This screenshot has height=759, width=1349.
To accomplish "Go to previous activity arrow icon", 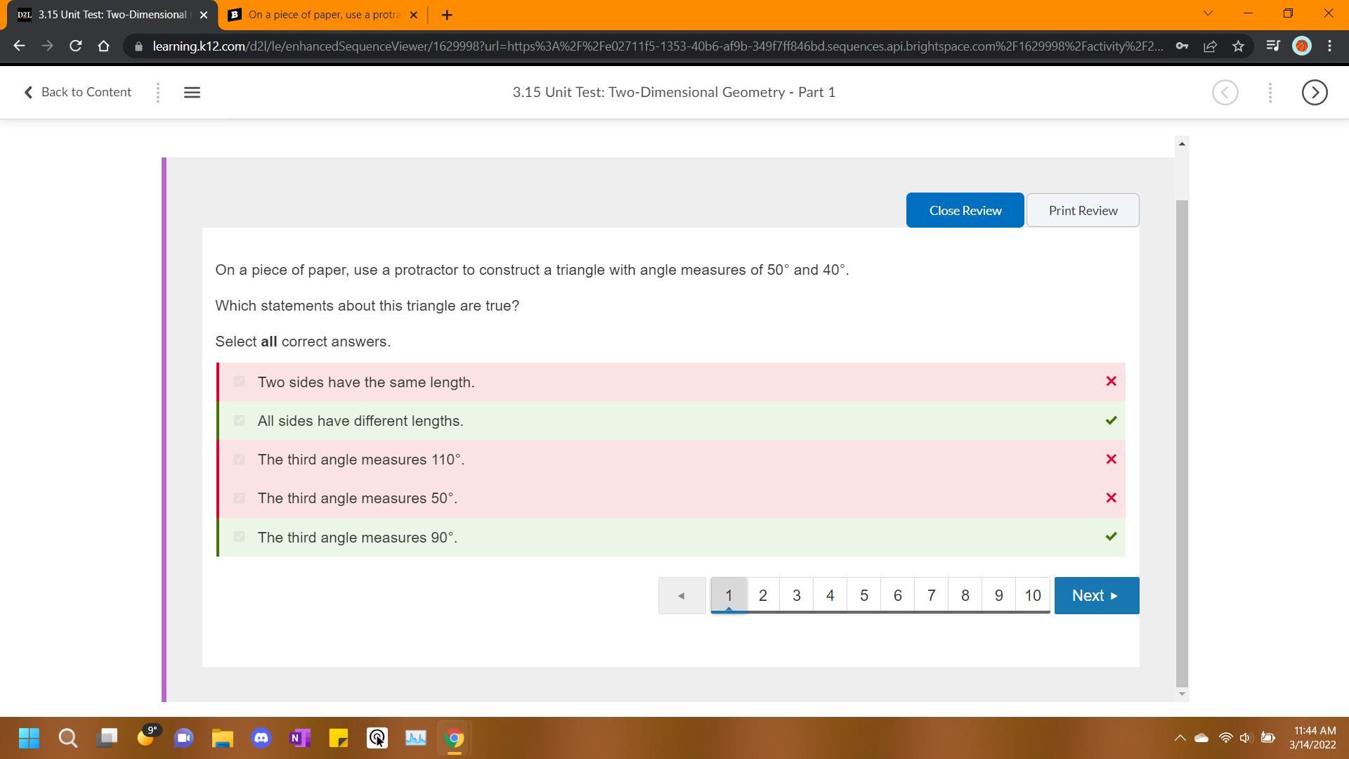I will pyautogui.click(x=1225, y=92).
